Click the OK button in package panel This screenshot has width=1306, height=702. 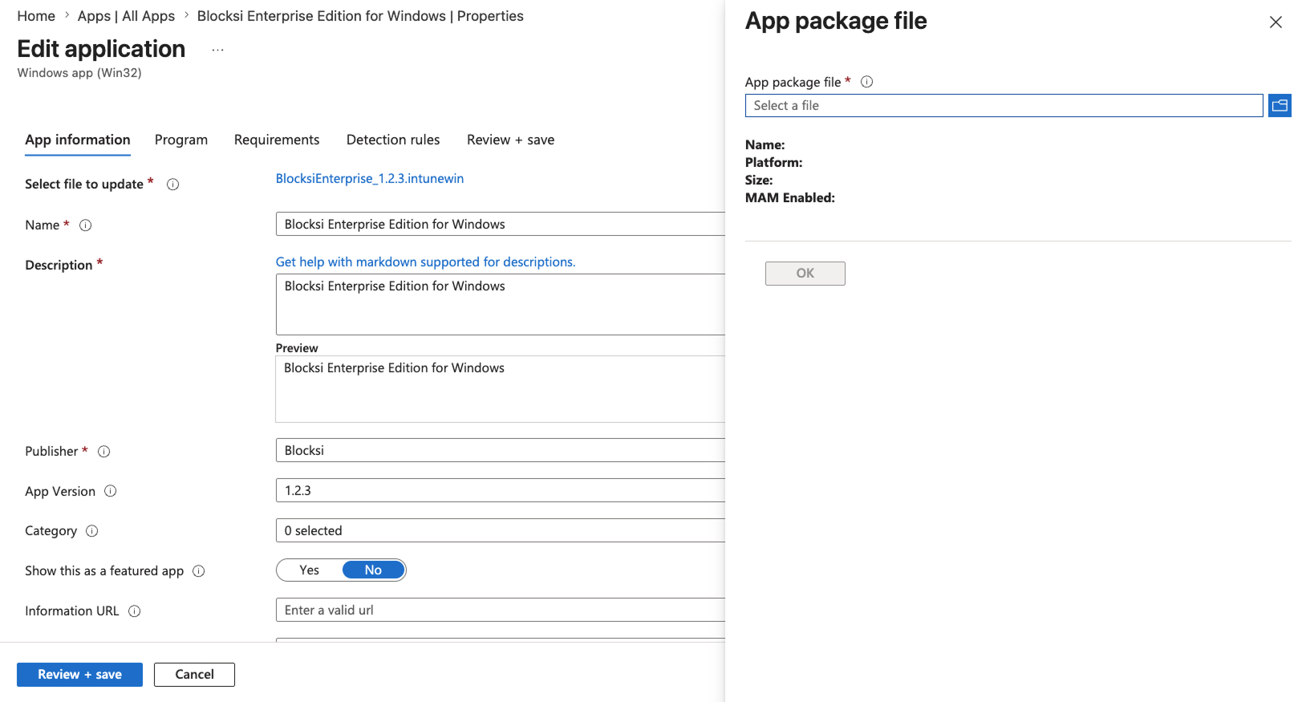(x=805, y=274)
